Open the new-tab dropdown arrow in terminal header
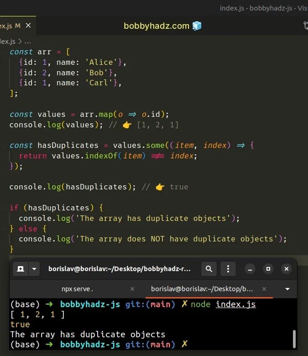 click(34, 269)
